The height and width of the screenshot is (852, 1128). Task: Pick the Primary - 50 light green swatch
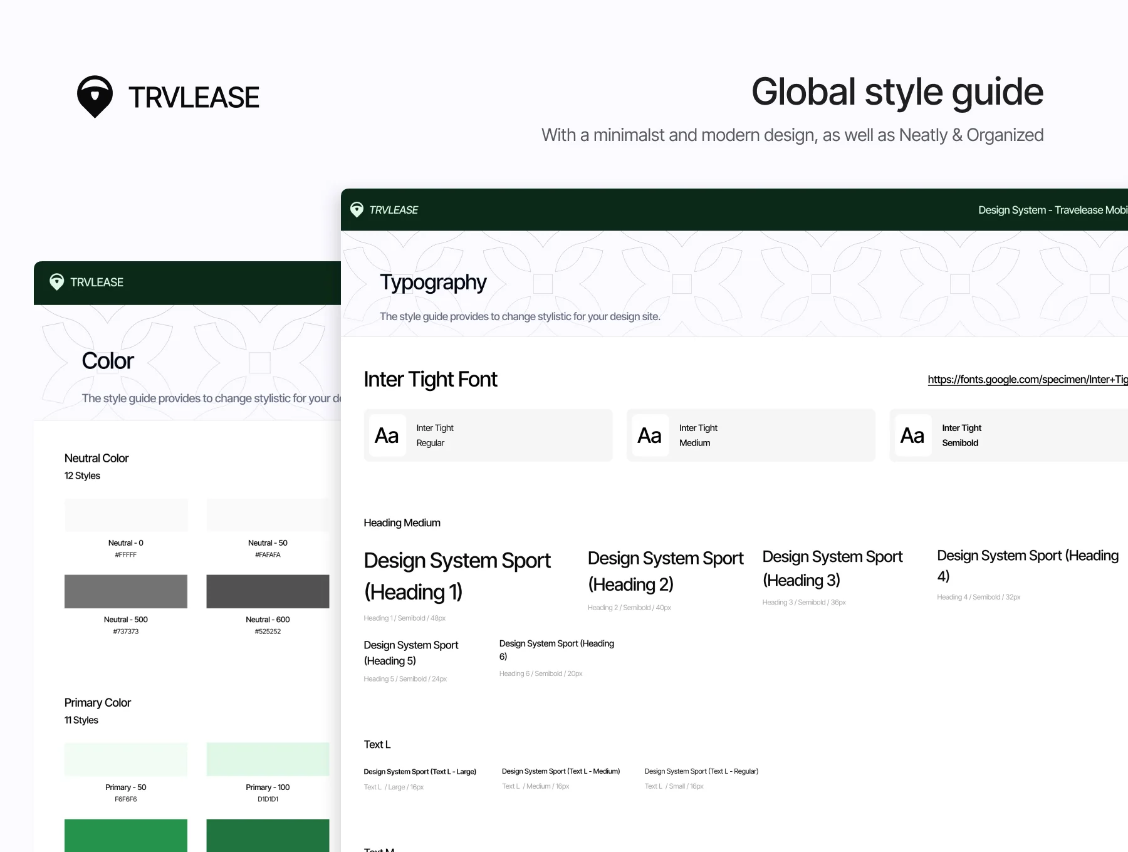point(126,759)
